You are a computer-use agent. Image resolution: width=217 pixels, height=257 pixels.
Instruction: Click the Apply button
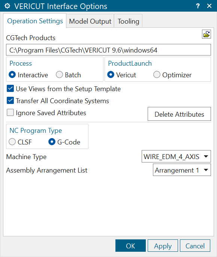(163, 246)
